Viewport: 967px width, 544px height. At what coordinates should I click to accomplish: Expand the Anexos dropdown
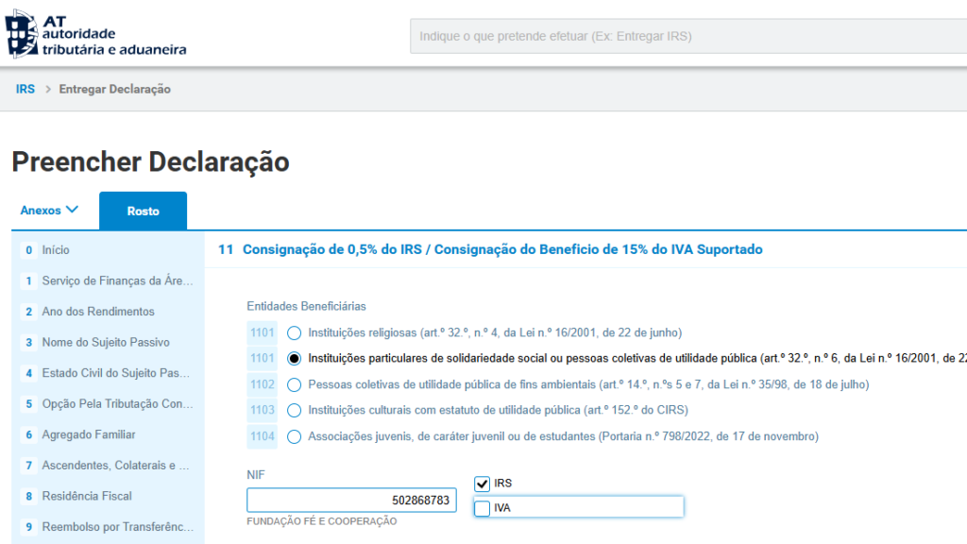pyautogui.click(x=49, y=211)
